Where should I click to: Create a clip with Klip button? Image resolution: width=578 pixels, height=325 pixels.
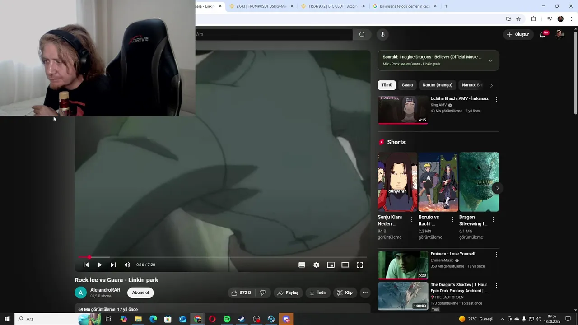click(x=345, y=292)
